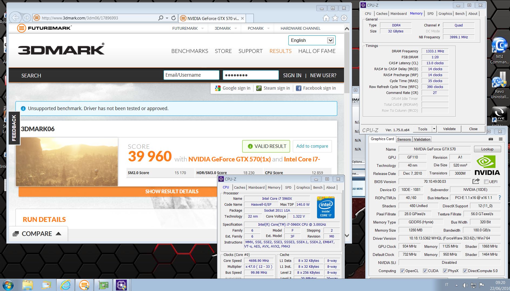
Task: Open Revo Uninstaller desktop icon
Action: click(499, 85)
